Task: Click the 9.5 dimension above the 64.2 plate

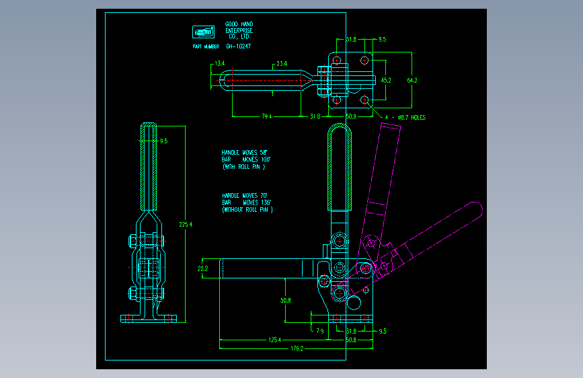Action: 382,40
